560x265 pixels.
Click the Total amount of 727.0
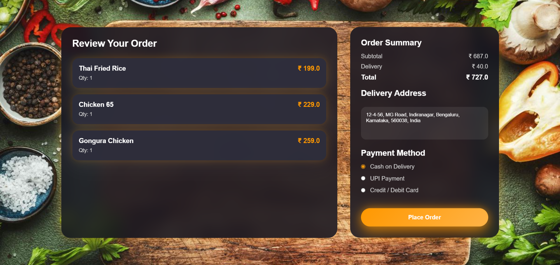pyautogui.click(x=477, y=77)
